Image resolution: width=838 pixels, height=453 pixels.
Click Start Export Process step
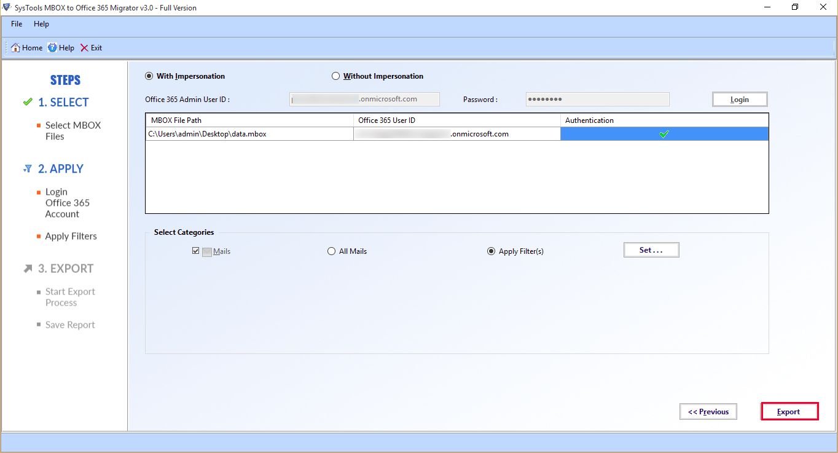pos(70,297)
